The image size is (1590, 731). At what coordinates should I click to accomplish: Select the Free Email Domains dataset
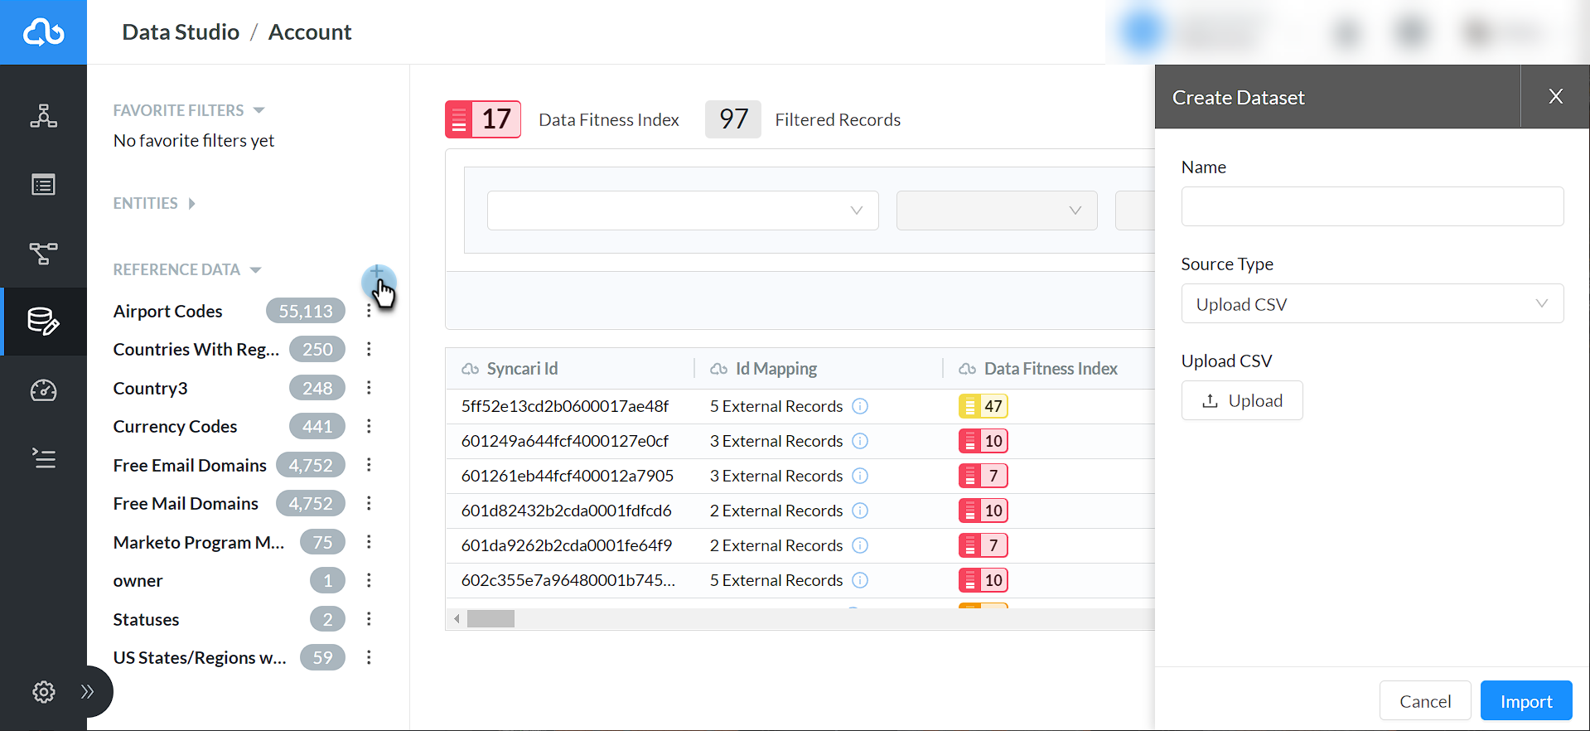coord(190,465)
